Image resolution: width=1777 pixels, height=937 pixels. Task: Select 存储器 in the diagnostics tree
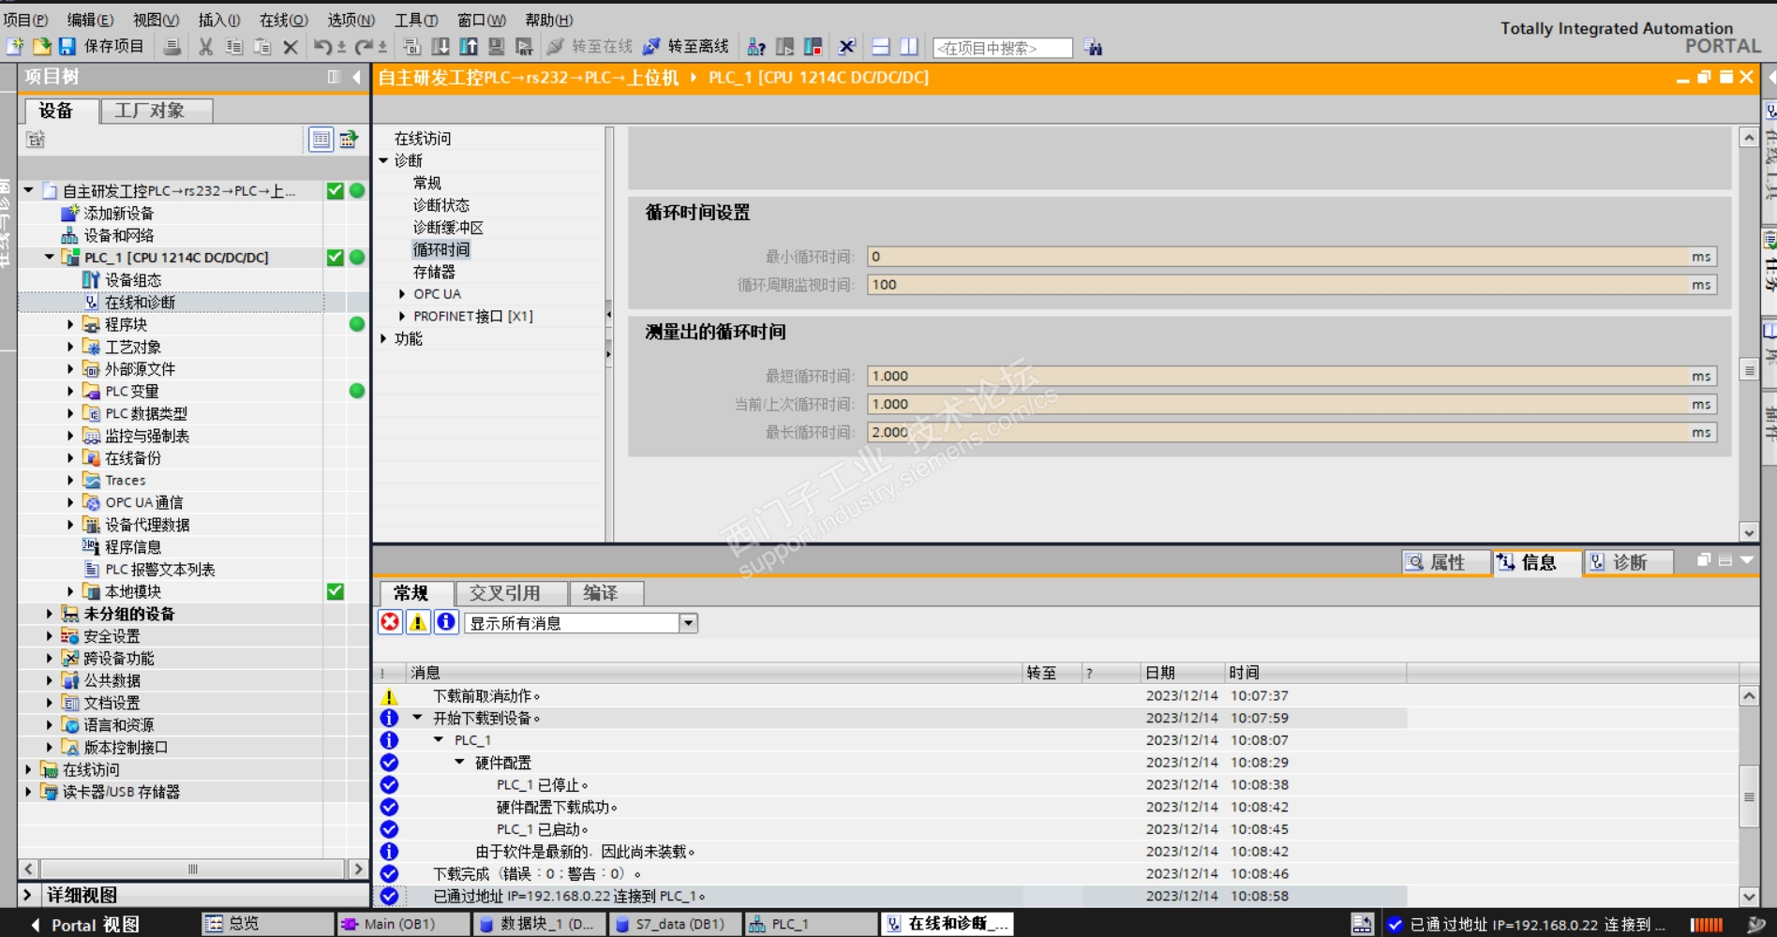[434, 272]
